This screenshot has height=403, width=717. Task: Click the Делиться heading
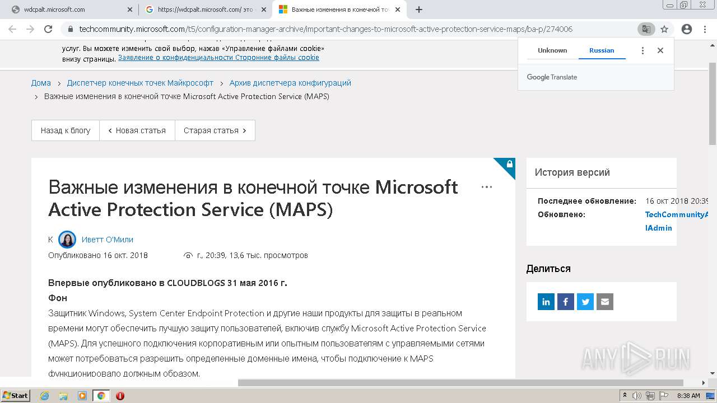[x=548, y=269]
